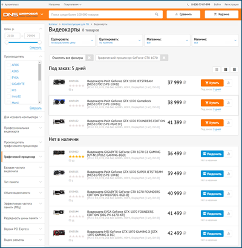242x248 pixels.
Task: Click Войти to log in
Action: click(x=217, y=4)
